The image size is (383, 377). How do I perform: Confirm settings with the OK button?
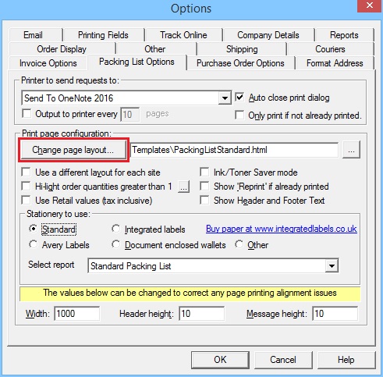pos(220,360)
